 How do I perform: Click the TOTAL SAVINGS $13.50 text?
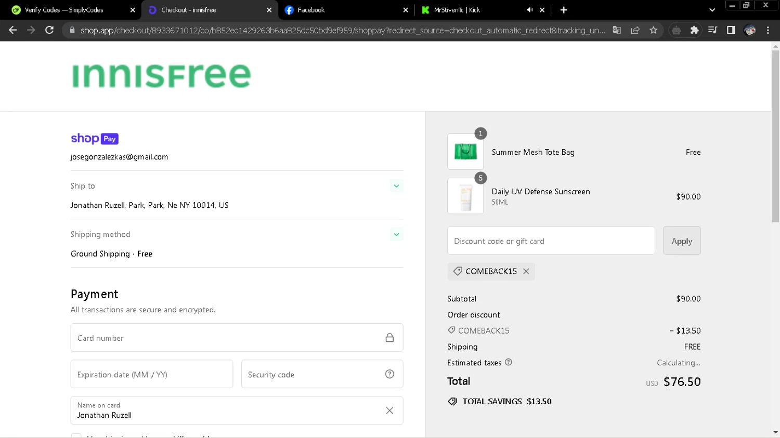click(507, 401)
